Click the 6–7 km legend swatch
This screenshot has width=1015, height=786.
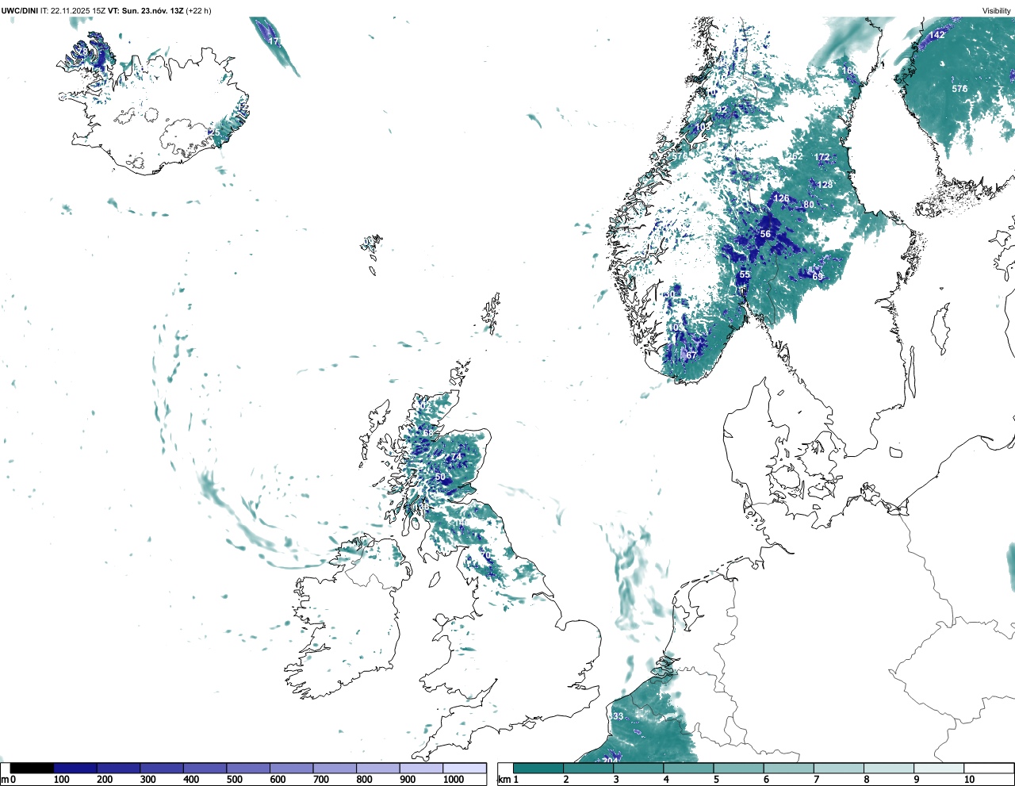click(788, 768)
